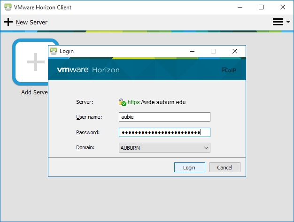
Task: Close the VMware Horizon Client window
Action: click(x=283, y=7)
